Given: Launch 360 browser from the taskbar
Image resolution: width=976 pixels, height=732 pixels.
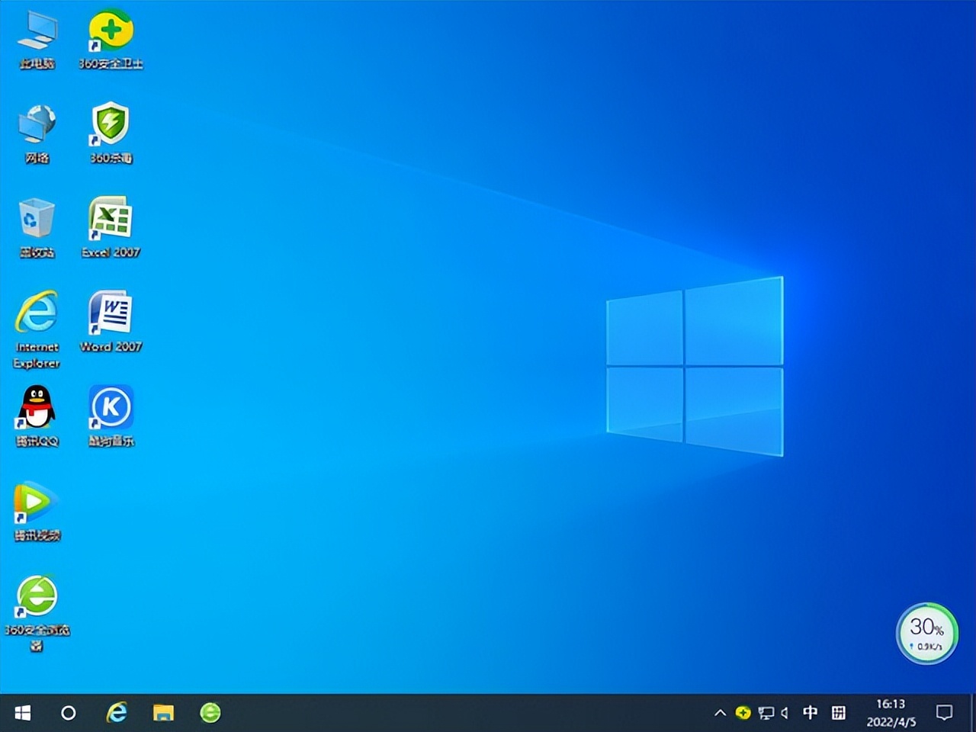Looking at the screenshot, I should 210,713.
